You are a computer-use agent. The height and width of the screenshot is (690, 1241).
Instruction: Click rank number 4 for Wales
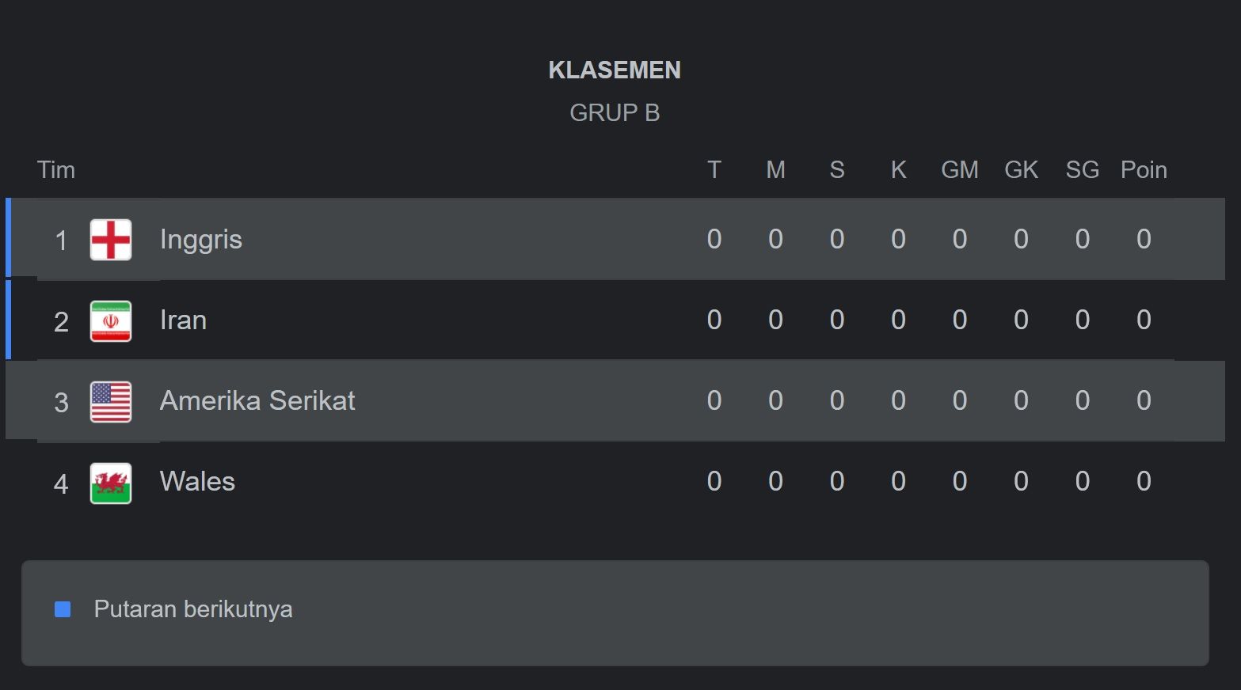[61, 483]
